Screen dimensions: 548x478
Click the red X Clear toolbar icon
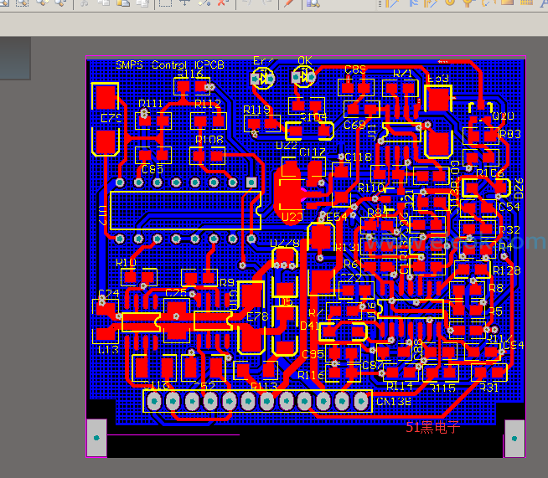click(222, 3)
